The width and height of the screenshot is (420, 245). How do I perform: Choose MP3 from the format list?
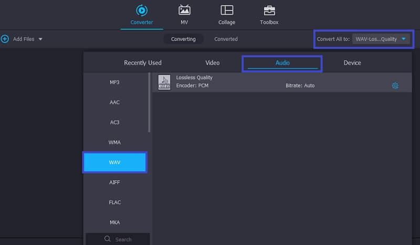point(114,82)
